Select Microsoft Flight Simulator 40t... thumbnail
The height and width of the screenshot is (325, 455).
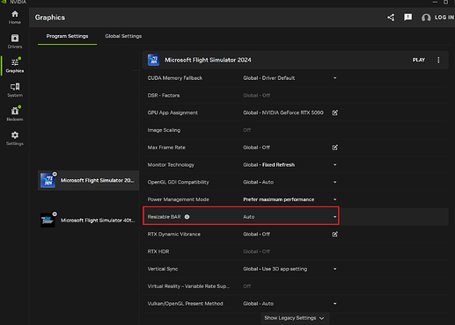[48, 220]
